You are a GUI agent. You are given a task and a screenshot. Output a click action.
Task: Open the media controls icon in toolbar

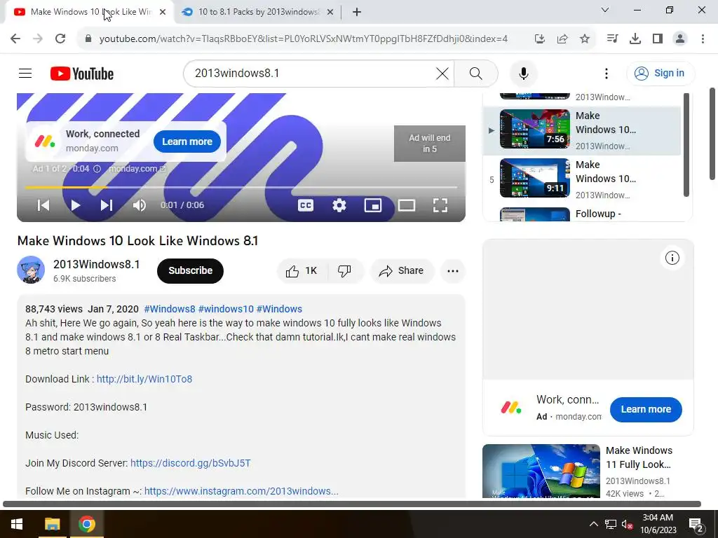612,39
